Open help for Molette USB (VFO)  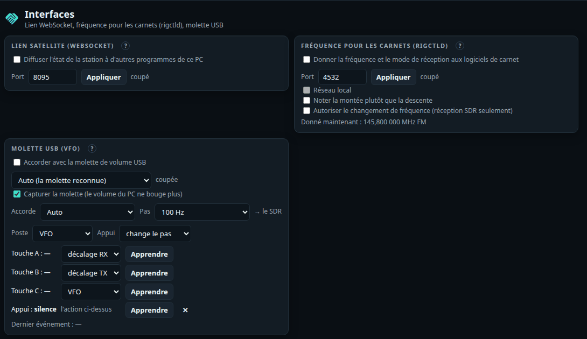pos(92,149)
